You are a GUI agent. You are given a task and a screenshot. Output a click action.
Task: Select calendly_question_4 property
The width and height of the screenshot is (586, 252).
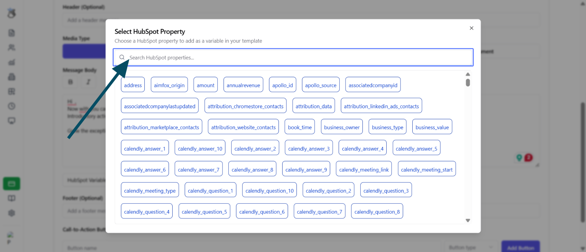(147, 211)
